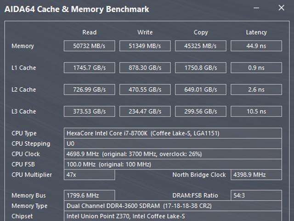
Task: Click the L1 Cache Latency 0.9 ns field
Action: coord(256,68)
